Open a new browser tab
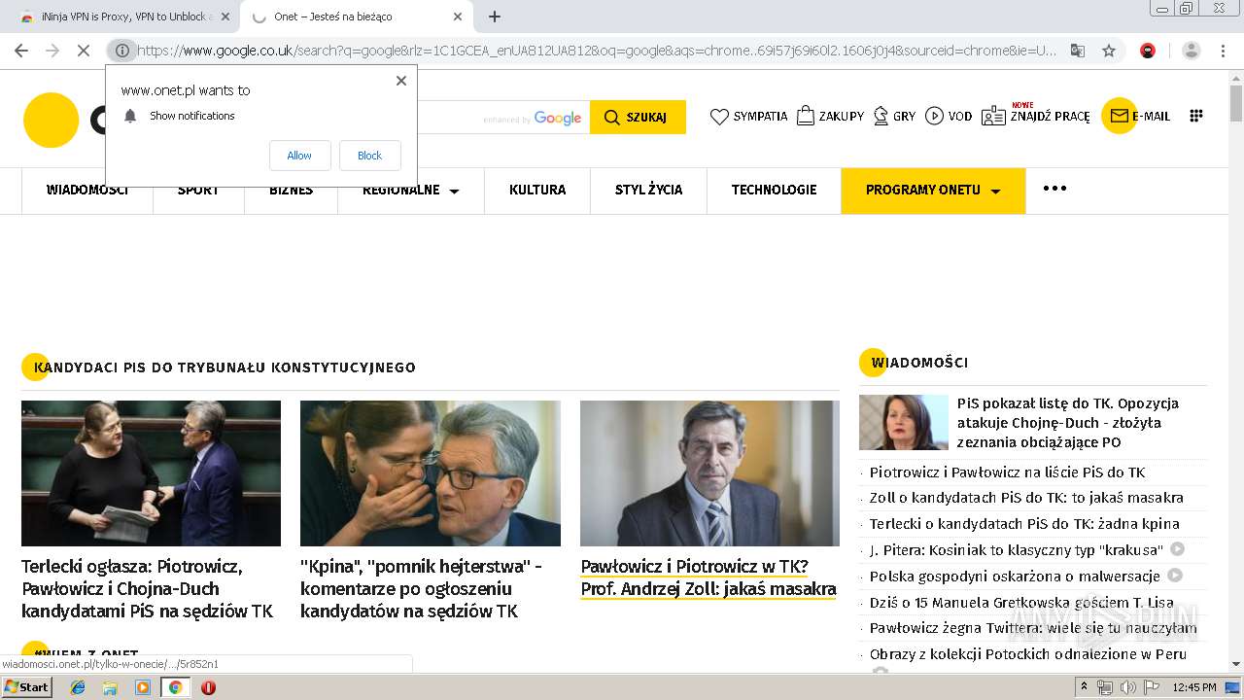Viewport: 1244px width, 700px height. click(494, 17)
